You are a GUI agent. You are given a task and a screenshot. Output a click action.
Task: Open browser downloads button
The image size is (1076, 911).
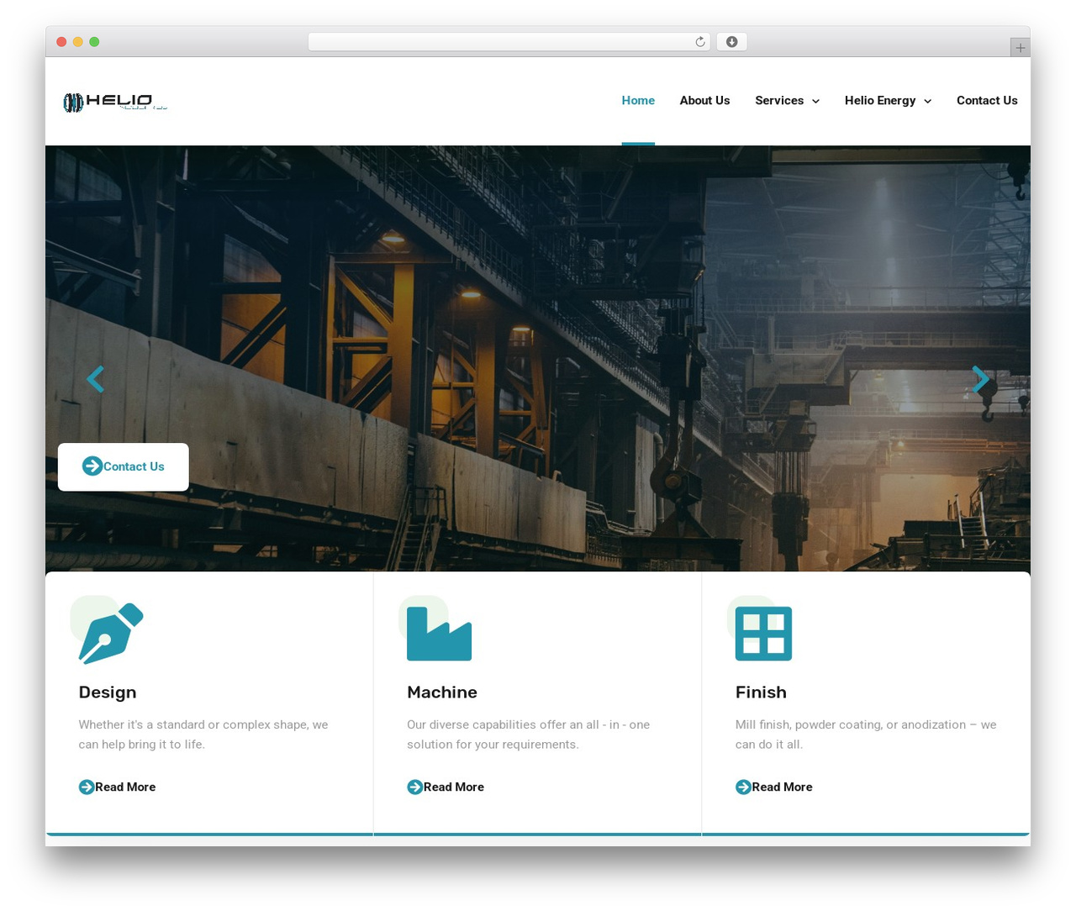click(x=731, y=42)
